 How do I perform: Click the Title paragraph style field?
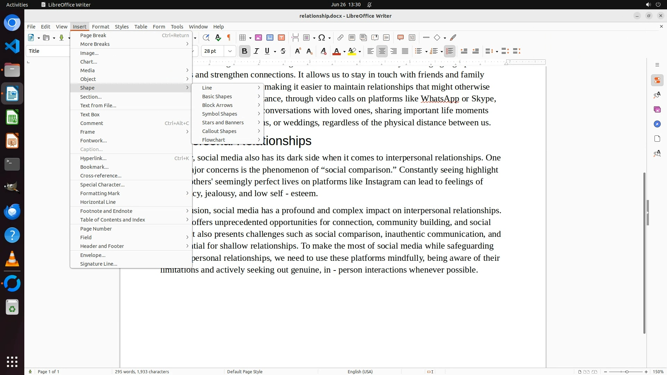click(48, 51)
